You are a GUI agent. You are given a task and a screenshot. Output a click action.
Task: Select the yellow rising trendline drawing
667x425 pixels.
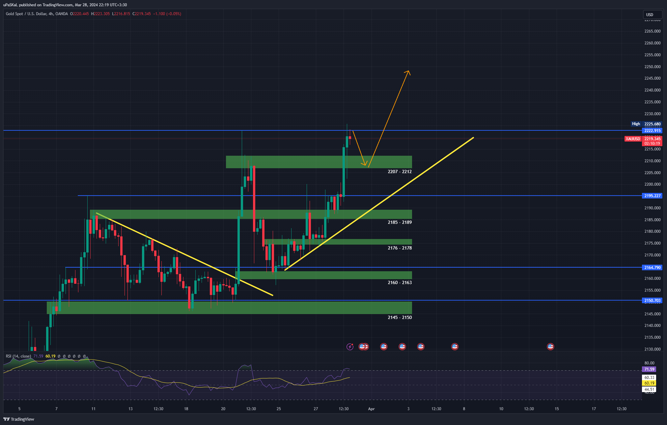click(379, 204)
